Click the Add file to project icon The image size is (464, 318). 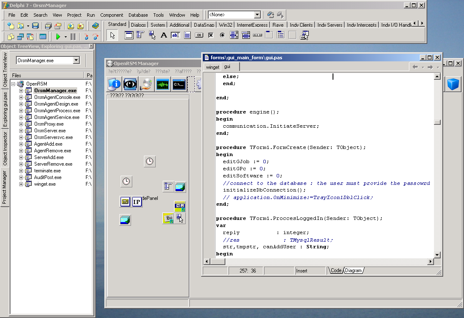(x=71, y=26)
